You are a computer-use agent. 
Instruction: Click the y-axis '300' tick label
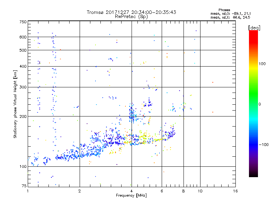tap(23, 87)
